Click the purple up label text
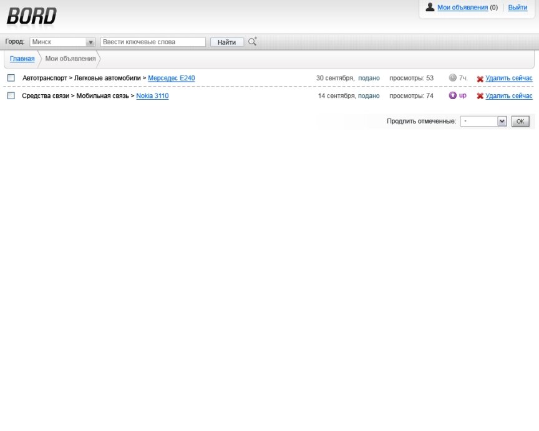This screenshot has width=539, height=431. [463, 95]
